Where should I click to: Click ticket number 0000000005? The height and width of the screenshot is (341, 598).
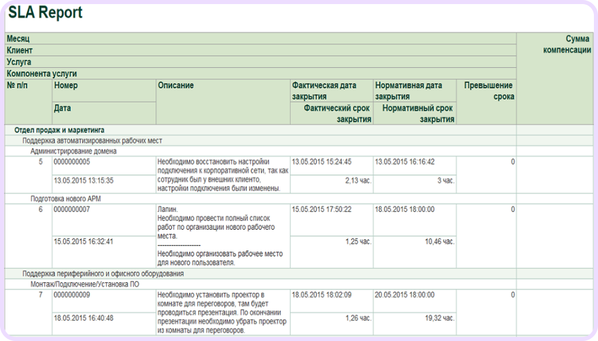72,162
